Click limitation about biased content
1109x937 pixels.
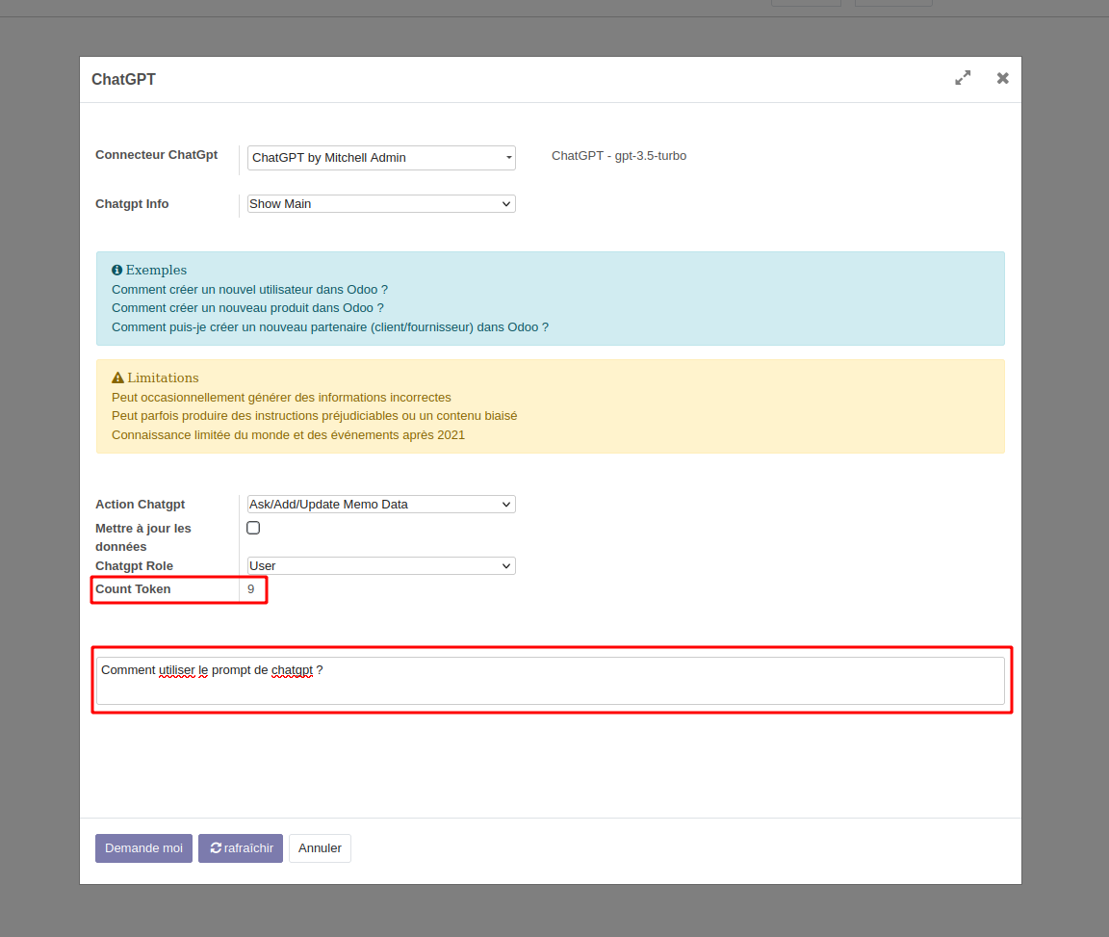tap(315, 416)
